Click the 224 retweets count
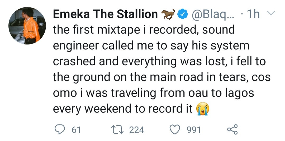 [x=137, y=130]
